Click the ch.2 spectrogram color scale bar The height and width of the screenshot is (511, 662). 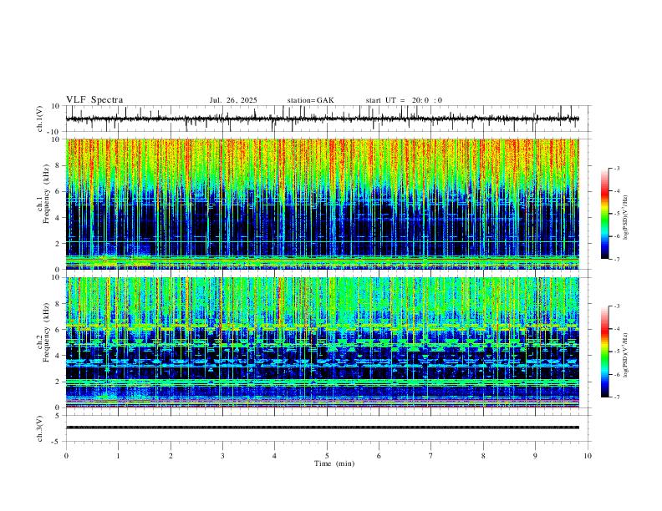pyautogui.click(x=605, y=352)
